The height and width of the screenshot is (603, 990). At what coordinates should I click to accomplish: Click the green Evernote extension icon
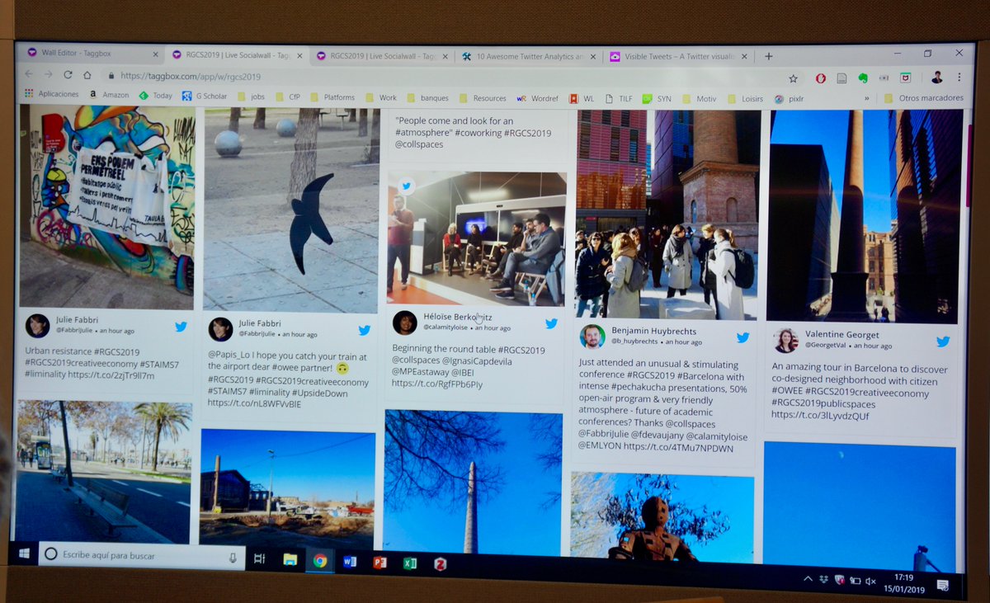[x=863, y=78]
